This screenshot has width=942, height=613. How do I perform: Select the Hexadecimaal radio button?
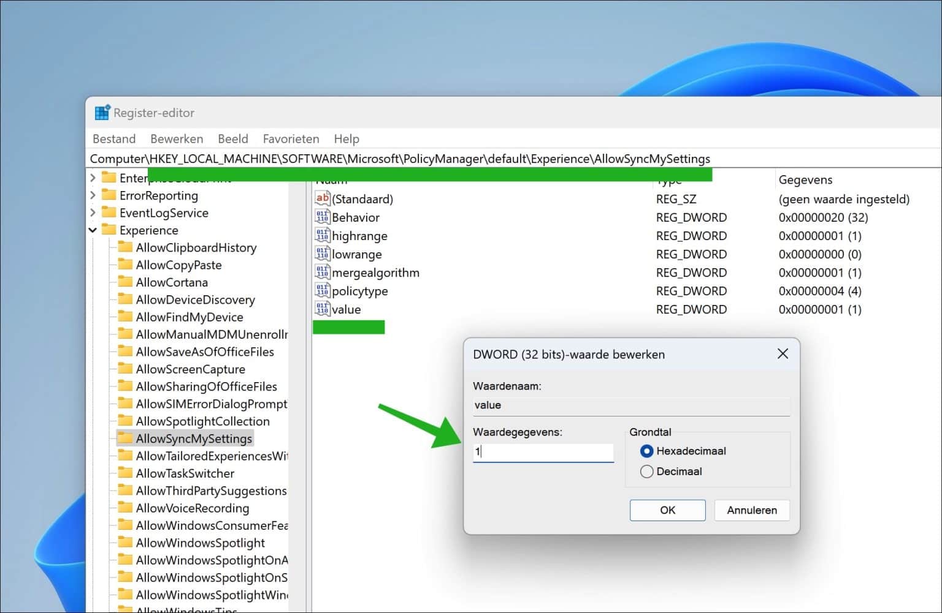point(646,451)
